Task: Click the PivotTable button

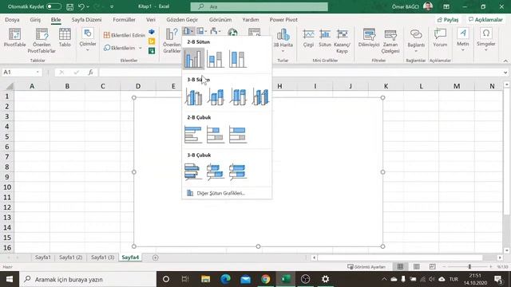Action: point(14,37)
